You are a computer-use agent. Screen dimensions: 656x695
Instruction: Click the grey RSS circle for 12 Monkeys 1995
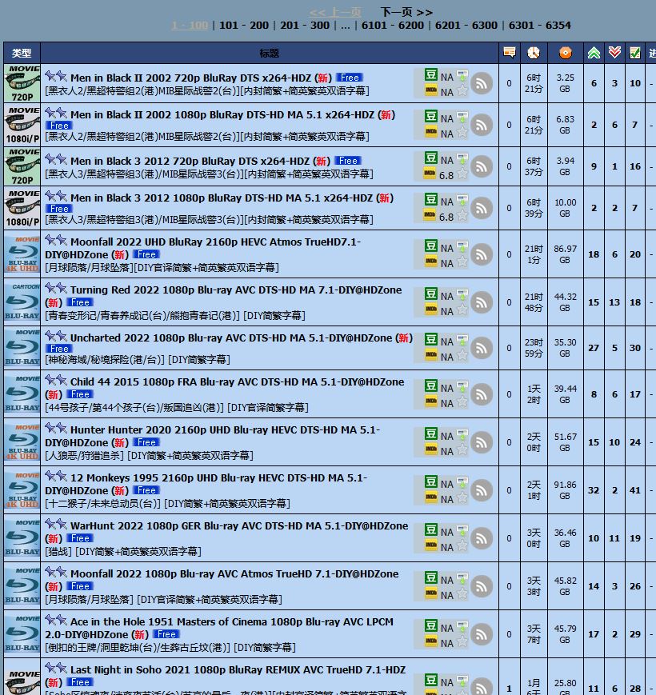[482, 490]
